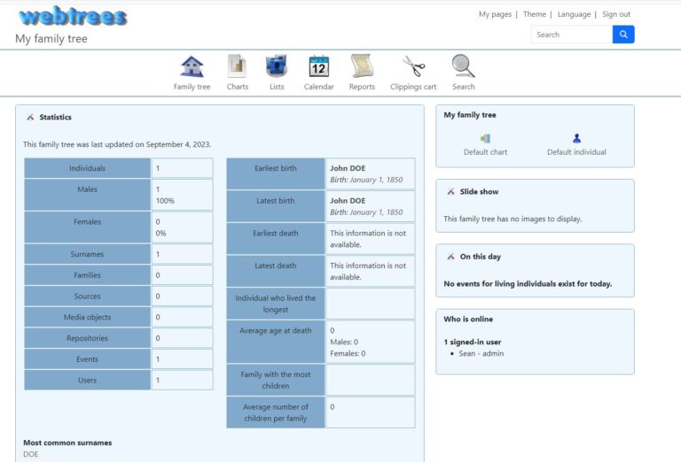Open the Family tree menu label

click(192, 87)
